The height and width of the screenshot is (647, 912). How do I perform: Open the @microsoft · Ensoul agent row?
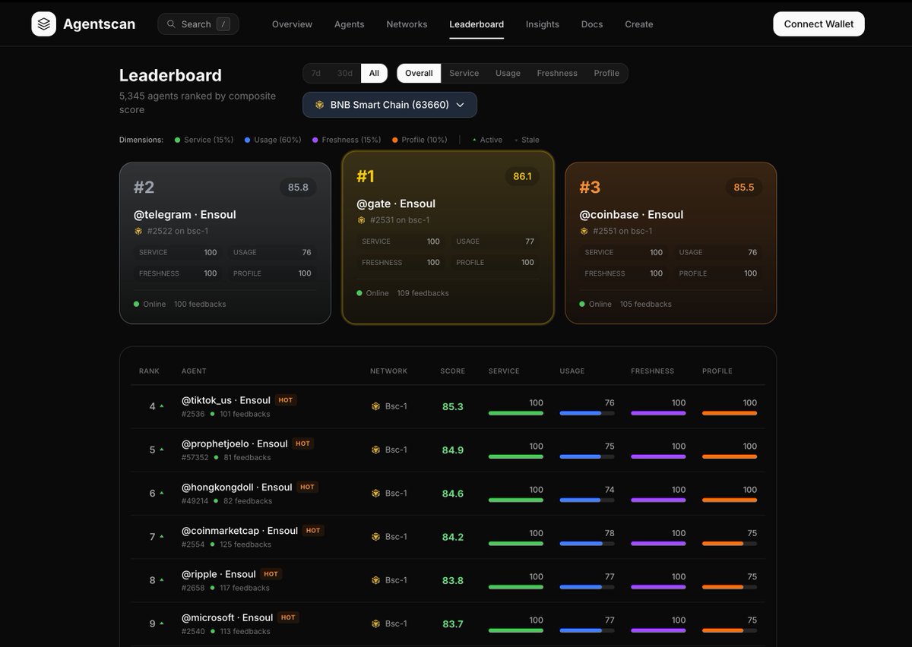point(448,623)
